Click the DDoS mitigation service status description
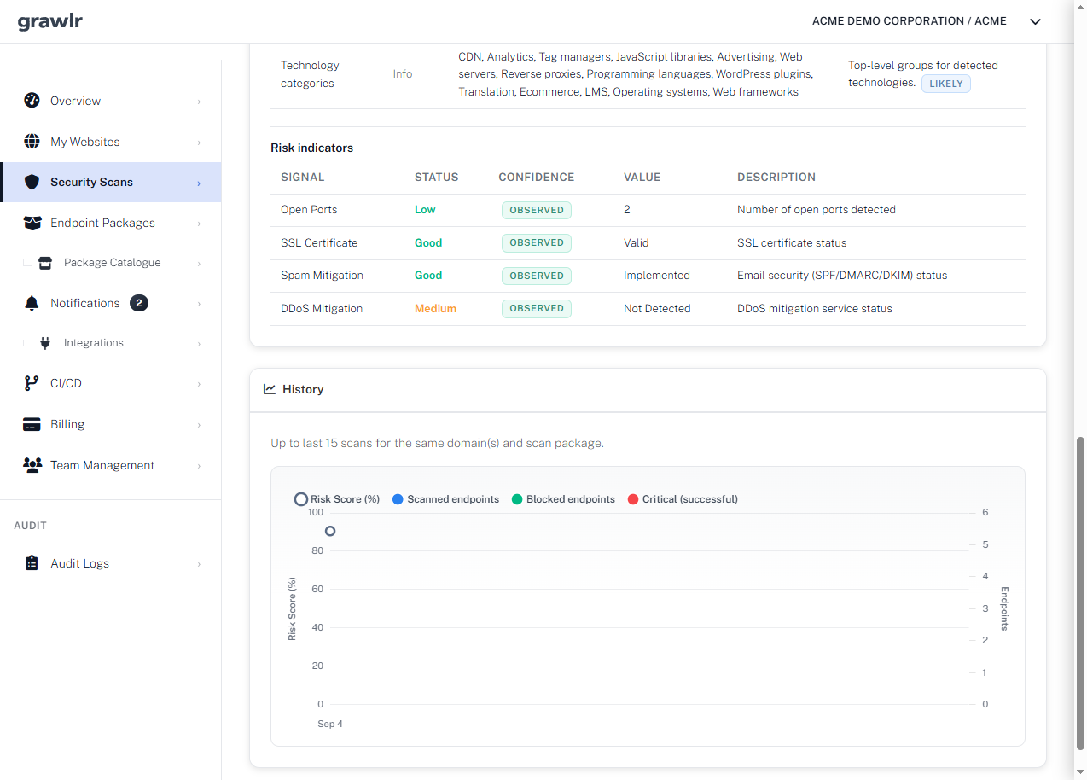The image size is (1087, 780). 815,309
